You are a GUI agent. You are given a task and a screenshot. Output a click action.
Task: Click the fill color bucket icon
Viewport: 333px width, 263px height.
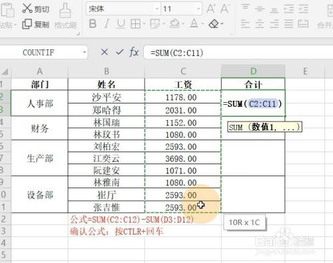click(x=174, y=23)
